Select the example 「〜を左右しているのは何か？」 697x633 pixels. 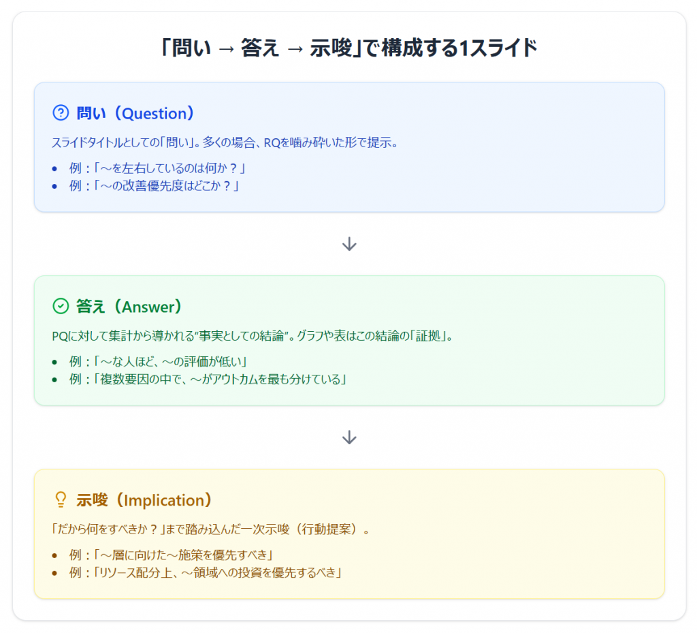click(x=157, y=168)
